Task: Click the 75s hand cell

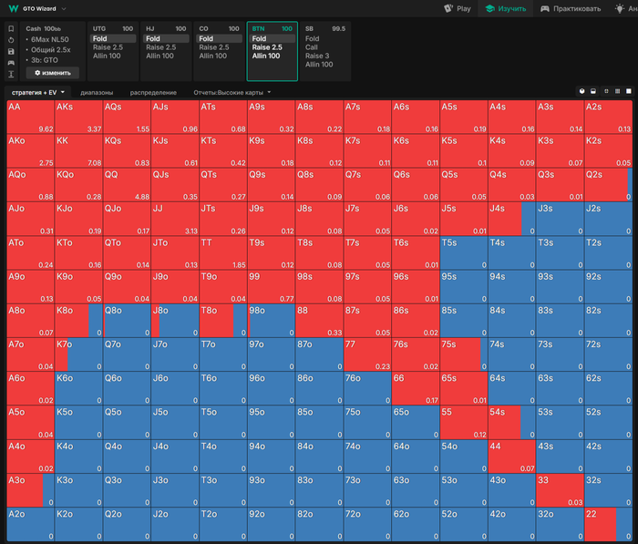Action: 464,354
